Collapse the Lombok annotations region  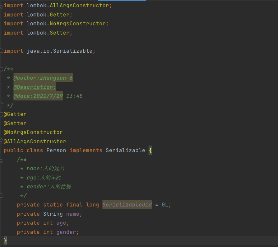2,114
